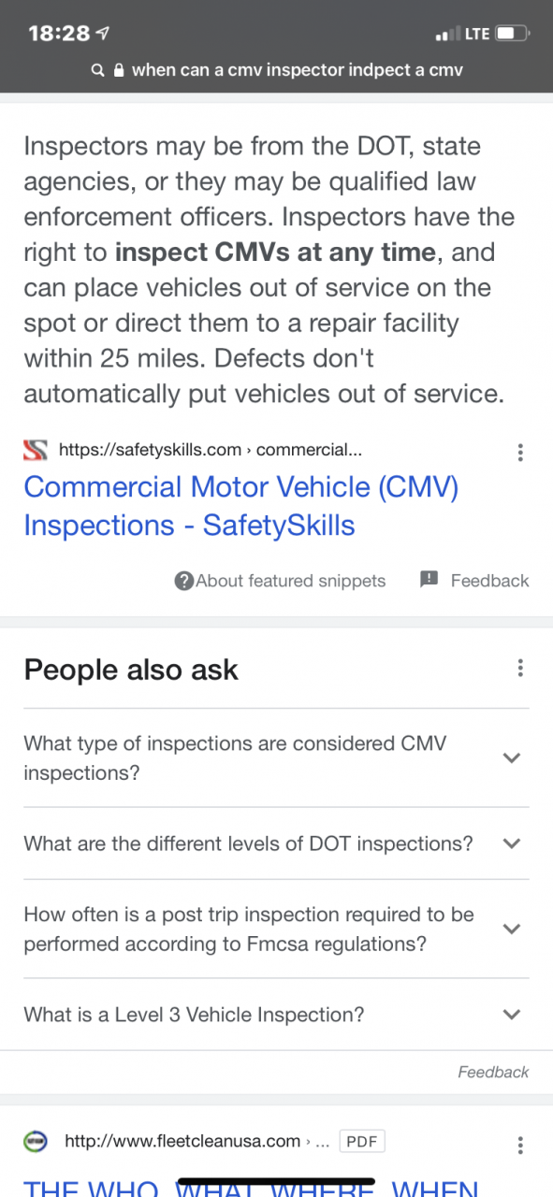Tap the search magnifier icon in address bar

[x=97, y=70]
